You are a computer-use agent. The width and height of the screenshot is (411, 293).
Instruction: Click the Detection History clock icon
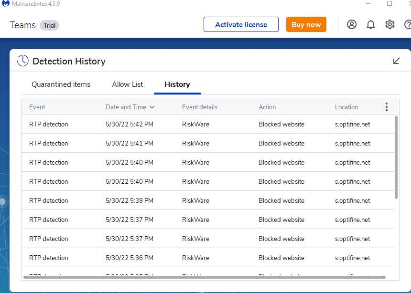(23, 61)
